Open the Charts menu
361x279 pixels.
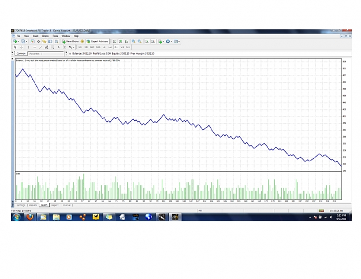point(45,36)
